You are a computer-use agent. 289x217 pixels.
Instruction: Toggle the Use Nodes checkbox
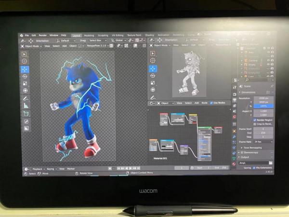(211, 103)
